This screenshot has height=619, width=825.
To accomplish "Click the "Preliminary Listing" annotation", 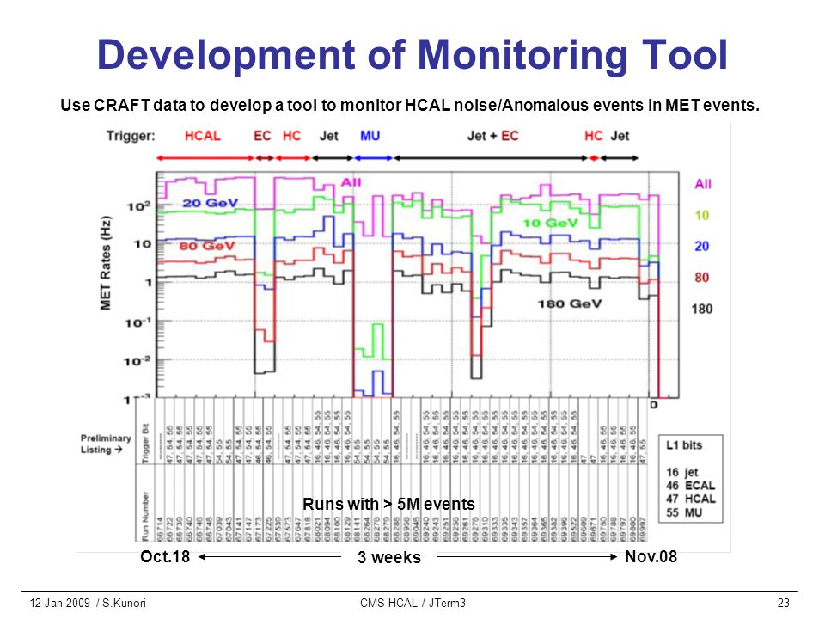I will 106,444.
